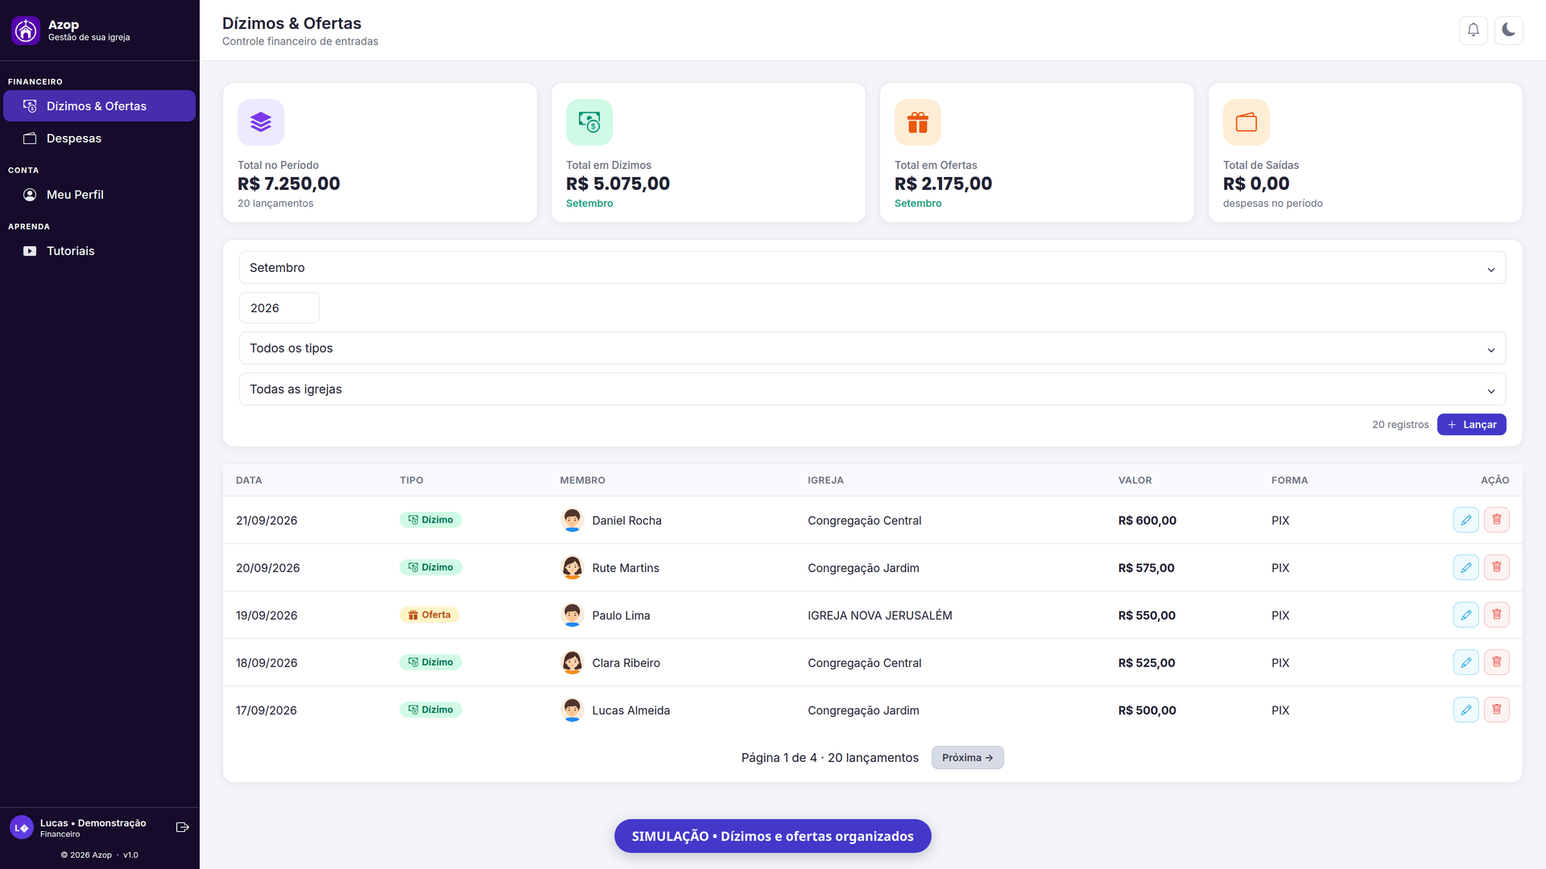
Task: Toggle dark mode moon icon
Action: point(1508,30)
